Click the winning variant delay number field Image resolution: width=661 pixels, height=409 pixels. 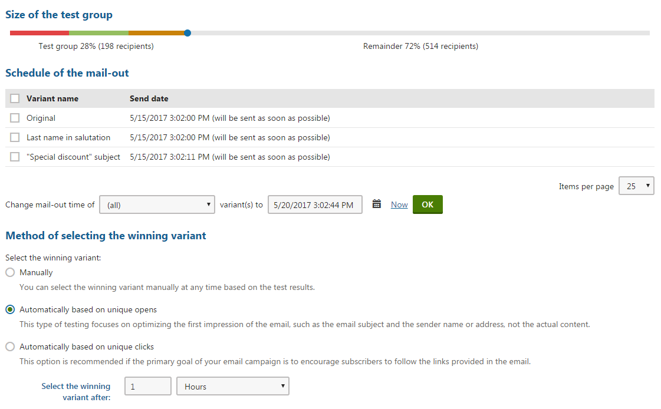pos(147,386)
